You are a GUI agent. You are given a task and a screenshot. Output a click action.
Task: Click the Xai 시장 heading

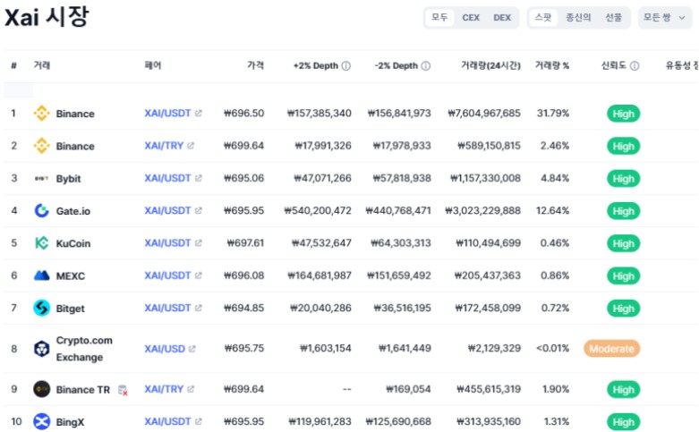coord(47,17)
